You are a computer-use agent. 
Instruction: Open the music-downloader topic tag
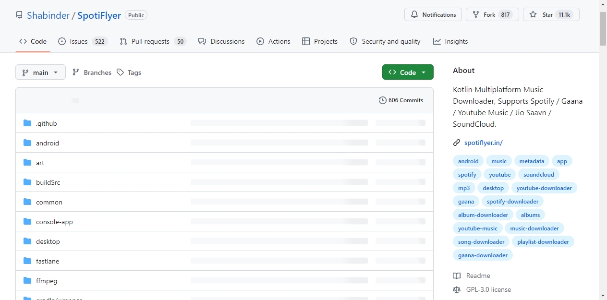pos(534,228)
